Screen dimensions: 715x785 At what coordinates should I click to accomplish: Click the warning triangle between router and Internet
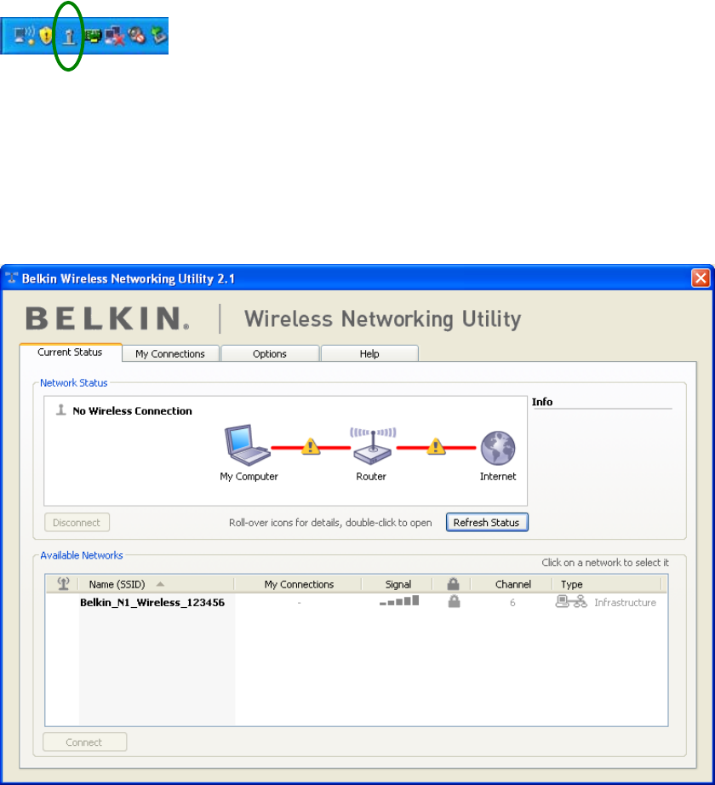(x=436, y=447)
